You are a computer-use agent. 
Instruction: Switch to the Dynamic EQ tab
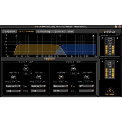[x=59, y=32]
